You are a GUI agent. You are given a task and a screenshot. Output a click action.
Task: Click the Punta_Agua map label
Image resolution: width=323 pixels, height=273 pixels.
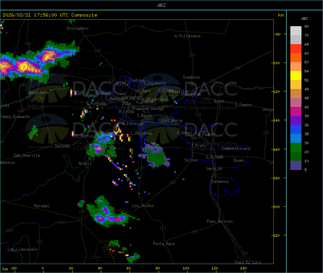164,244
